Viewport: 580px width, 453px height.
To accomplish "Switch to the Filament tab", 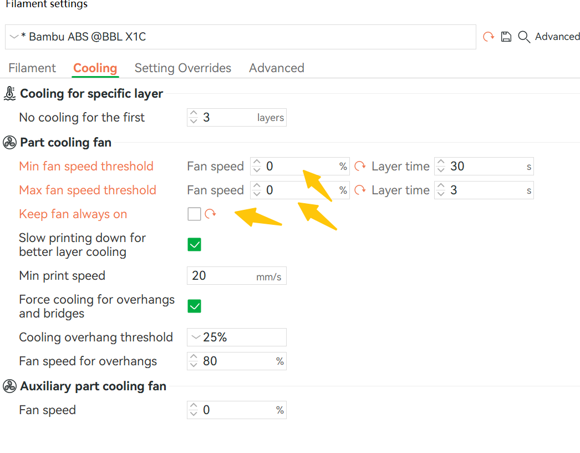I will (32, 68).
